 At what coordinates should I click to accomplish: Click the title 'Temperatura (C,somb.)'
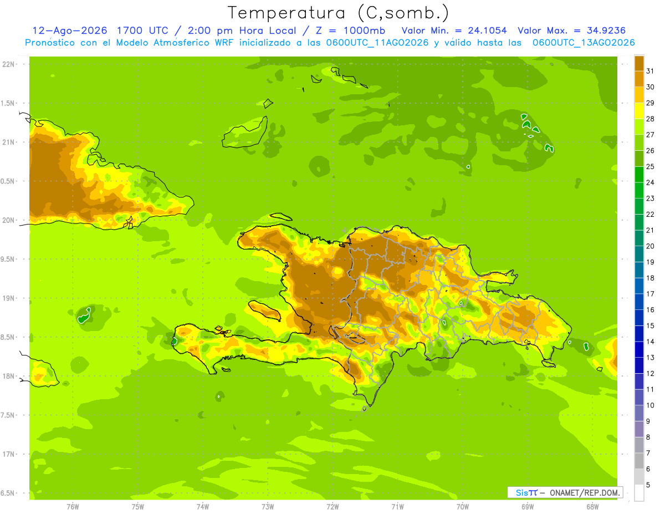[339, 13]
